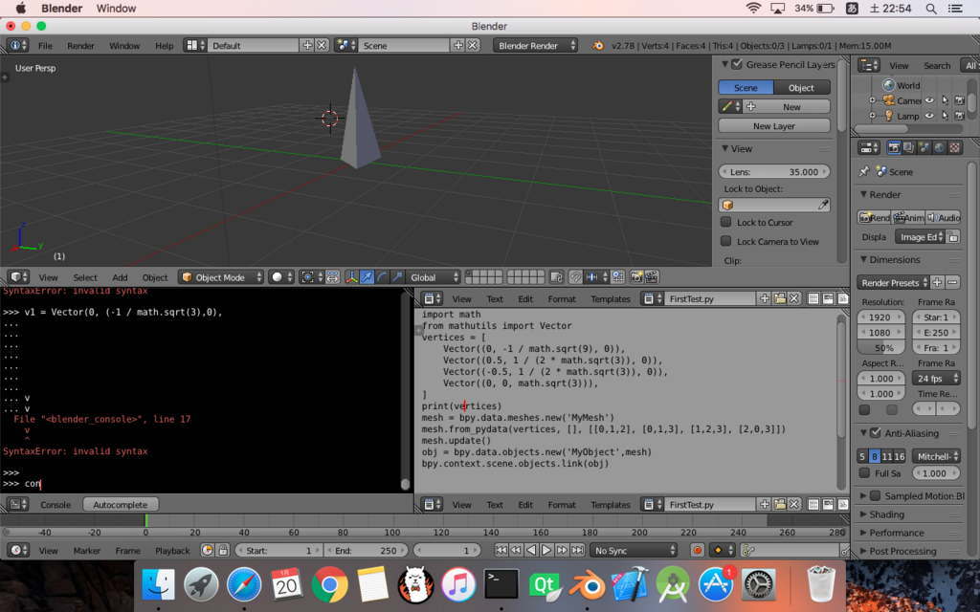Screen dimensions: 980x612
Task: Click the eyedropper in Lock to Object field
Action: [822, 206]
